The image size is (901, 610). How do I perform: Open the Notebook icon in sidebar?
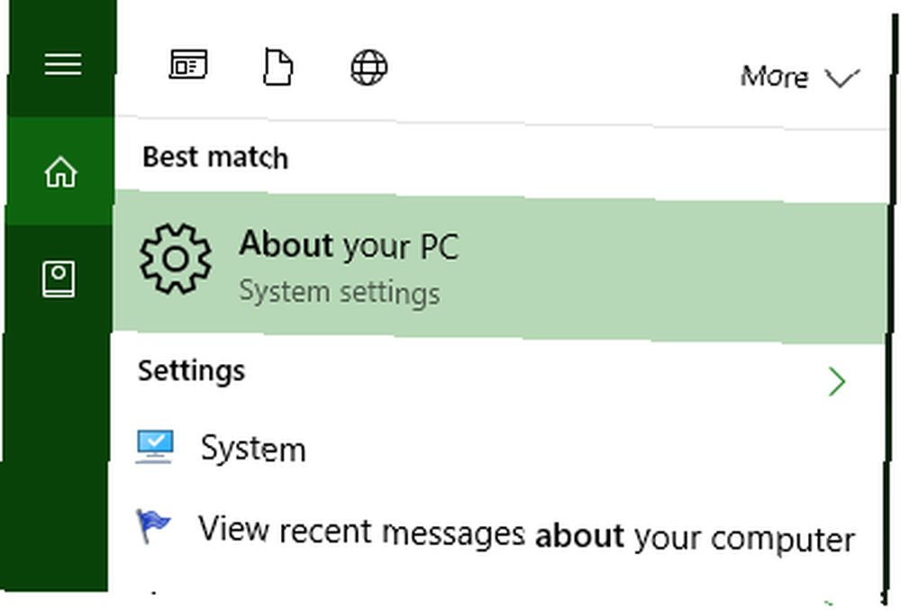click(59, 279)
